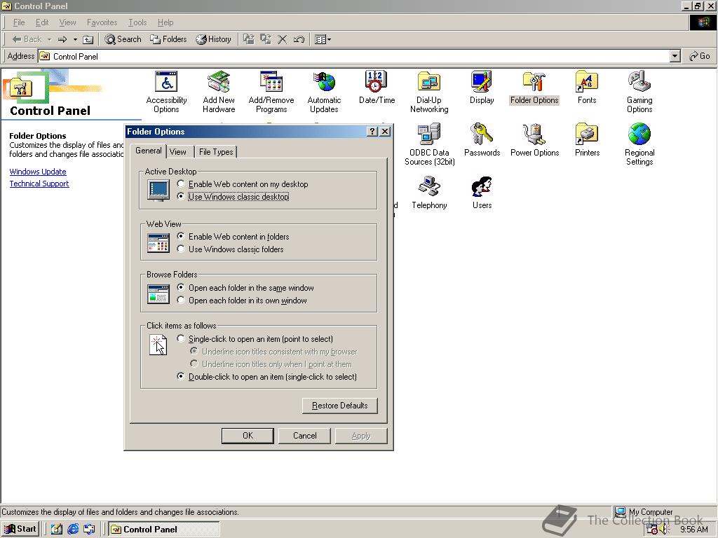The image size is (718, 538).
Task: Open the Regional Settings icon
Action: coord(639,144)
